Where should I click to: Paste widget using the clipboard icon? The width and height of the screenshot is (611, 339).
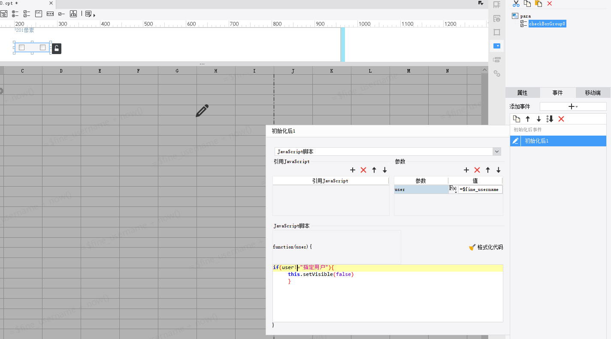[x=538, y=3]
